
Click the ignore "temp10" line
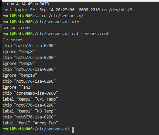(20, 75)
